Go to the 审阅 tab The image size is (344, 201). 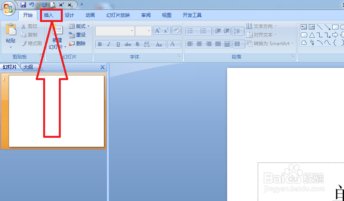(146, 15)
